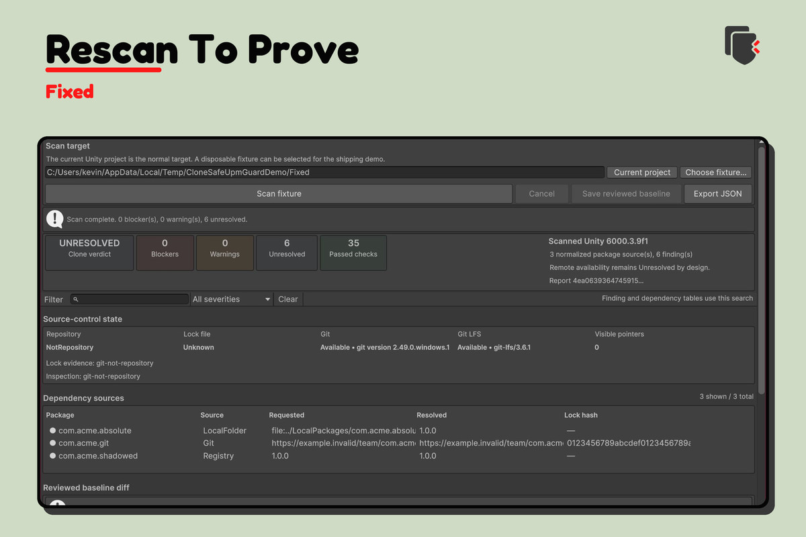This screenshot has width=806, height=537.
Task: Click the scan-complete alert icon
Action: point(55,219)
